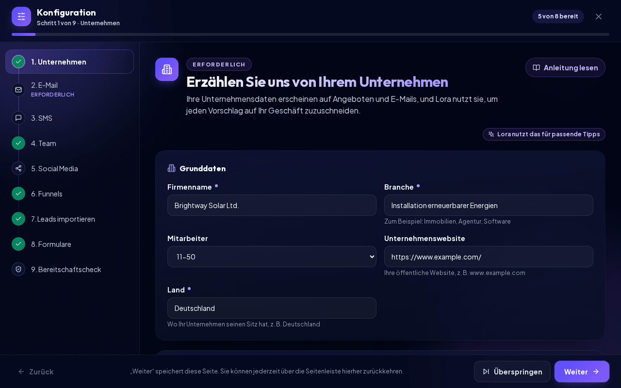Screen dimensions: 621x388
Task: Click the "Lora nutzt das für passende Tipps" badge
Action: point(544,134)
